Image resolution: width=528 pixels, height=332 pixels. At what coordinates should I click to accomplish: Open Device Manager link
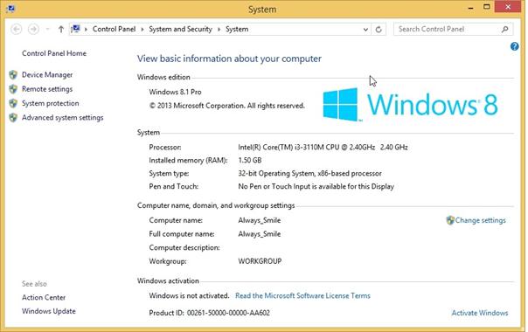point(47,75)
